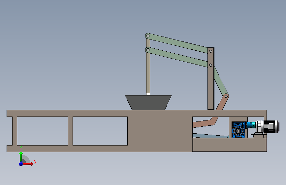
Task: Select the motor mounting bracket foot
Action: [259, 135]
